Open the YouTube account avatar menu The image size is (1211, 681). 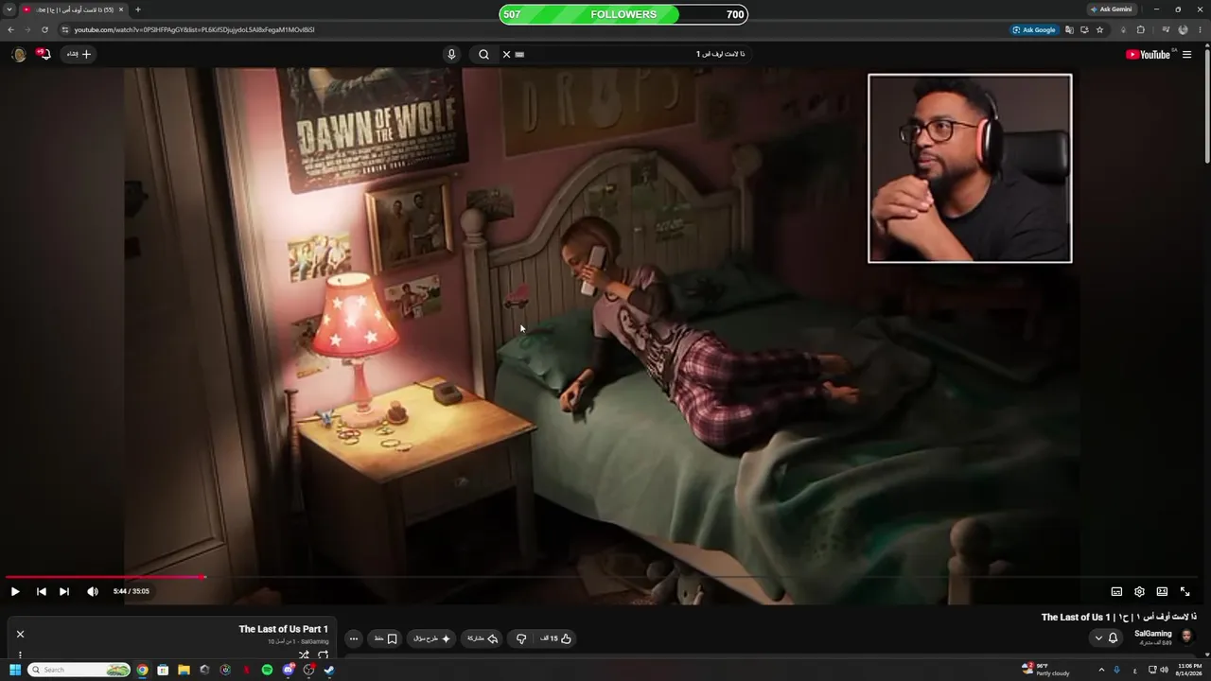[x=18, y=54]
